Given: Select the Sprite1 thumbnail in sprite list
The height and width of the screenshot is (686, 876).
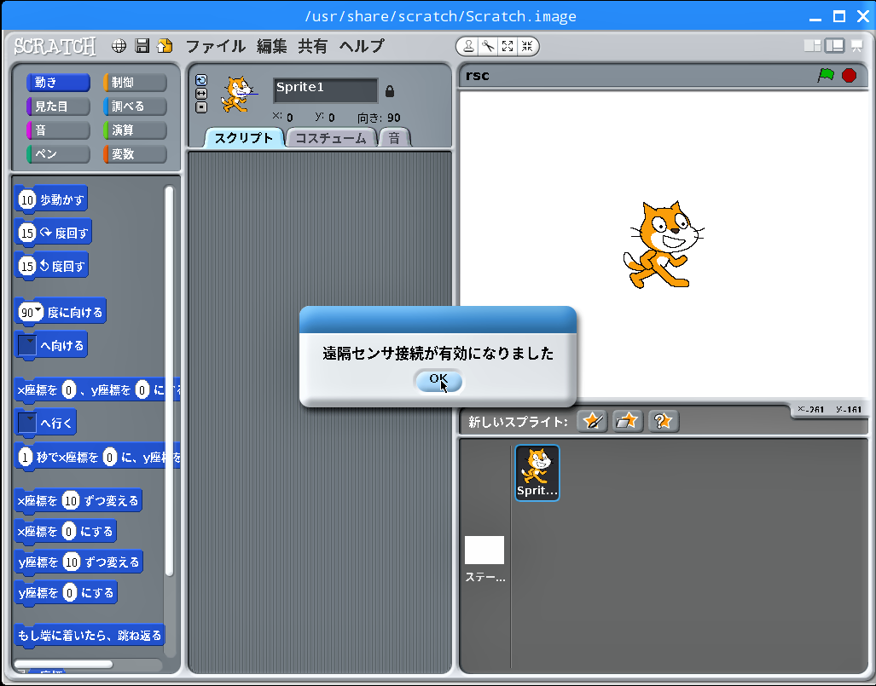Looking at the screenshot, I should point(537,473).
